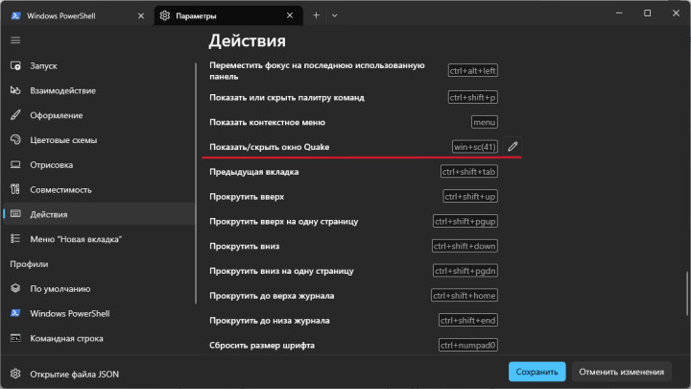Select Взаимодействие in the sidebar

[x=62, y=90]
